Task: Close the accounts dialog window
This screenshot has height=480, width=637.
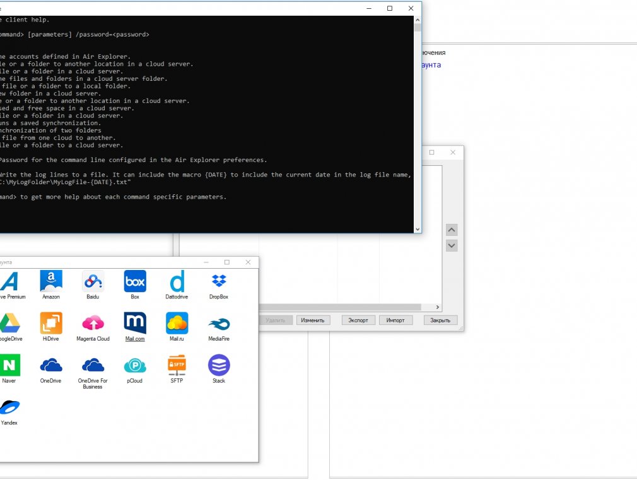Action: click(x=453, y=152)
